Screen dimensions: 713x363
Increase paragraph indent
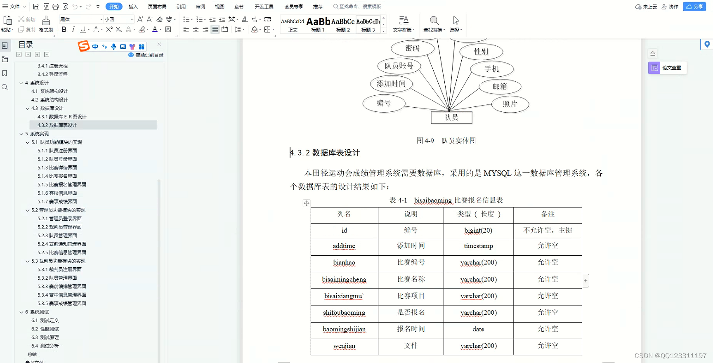point(222,19)
